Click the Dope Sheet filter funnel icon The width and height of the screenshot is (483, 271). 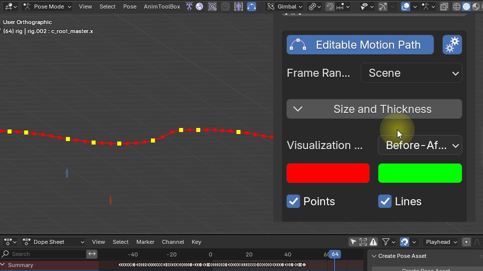point(386,242)
